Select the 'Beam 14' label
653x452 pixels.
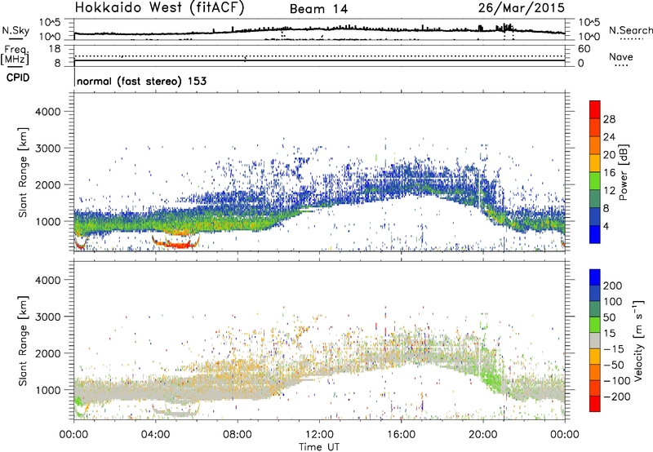[x=318, y=9]
